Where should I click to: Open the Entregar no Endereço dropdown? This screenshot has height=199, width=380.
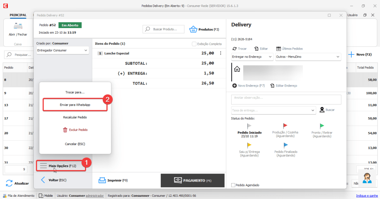tap(270, 57)
